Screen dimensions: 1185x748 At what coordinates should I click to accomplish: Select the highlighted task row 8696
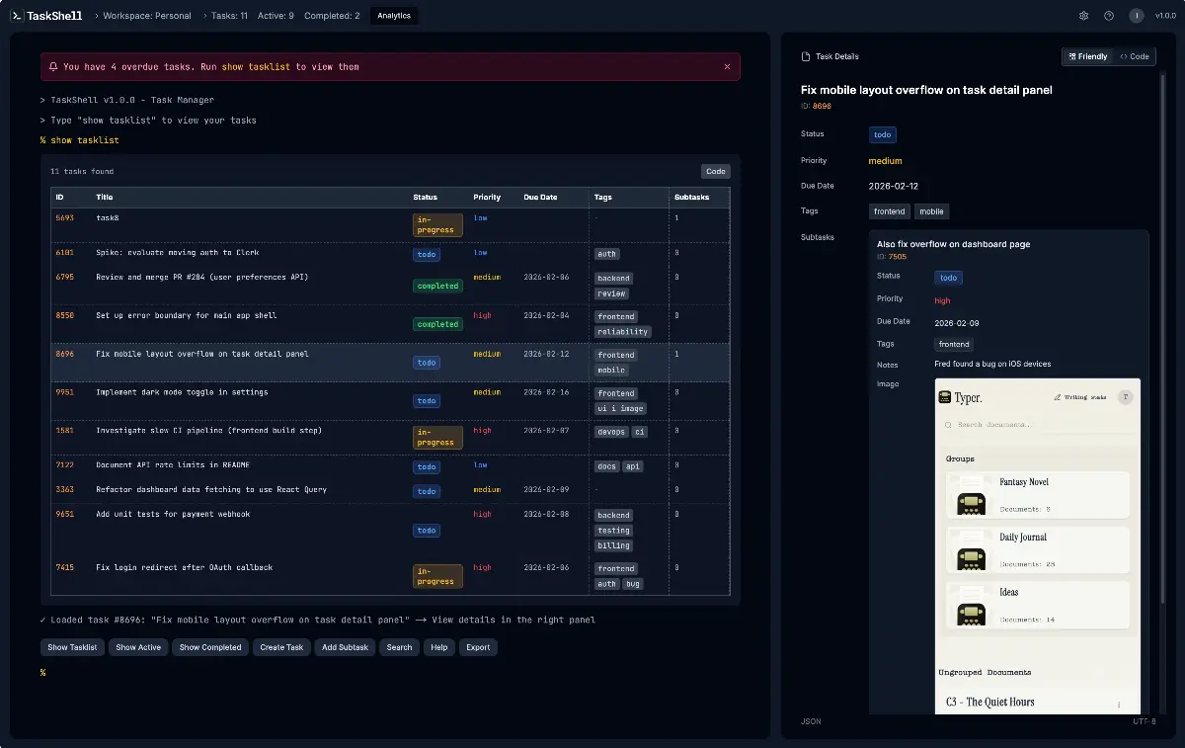click(390, 363)
